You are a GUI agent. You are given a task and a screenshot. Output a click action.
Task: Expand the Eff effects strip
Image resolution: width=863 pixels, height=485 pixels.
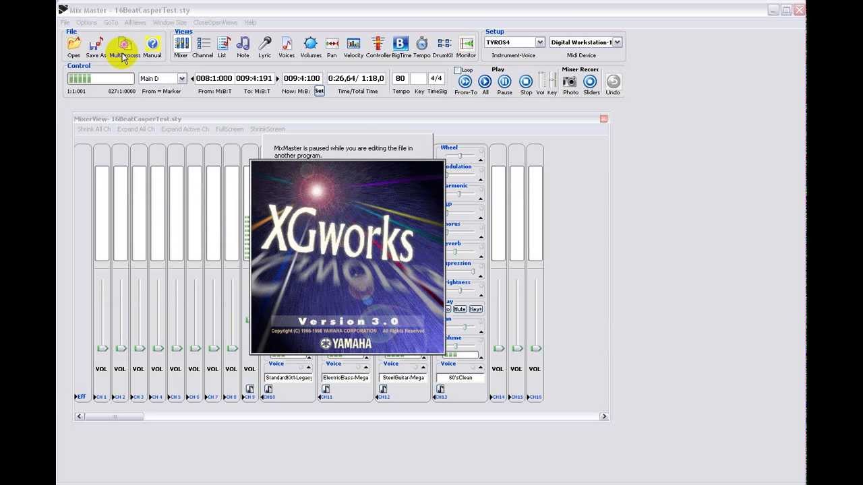[76, 397]
